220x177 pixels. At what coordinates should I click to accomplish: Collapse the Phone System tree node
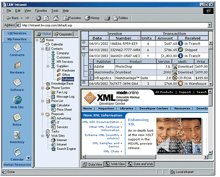point(42,88)
